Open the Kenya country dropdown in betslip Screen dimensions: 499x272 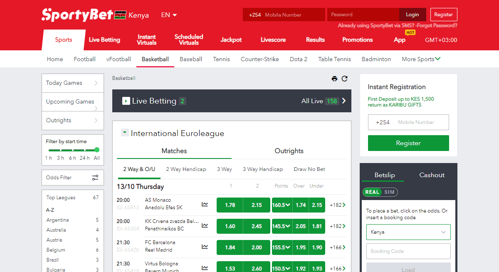(408, 232)
